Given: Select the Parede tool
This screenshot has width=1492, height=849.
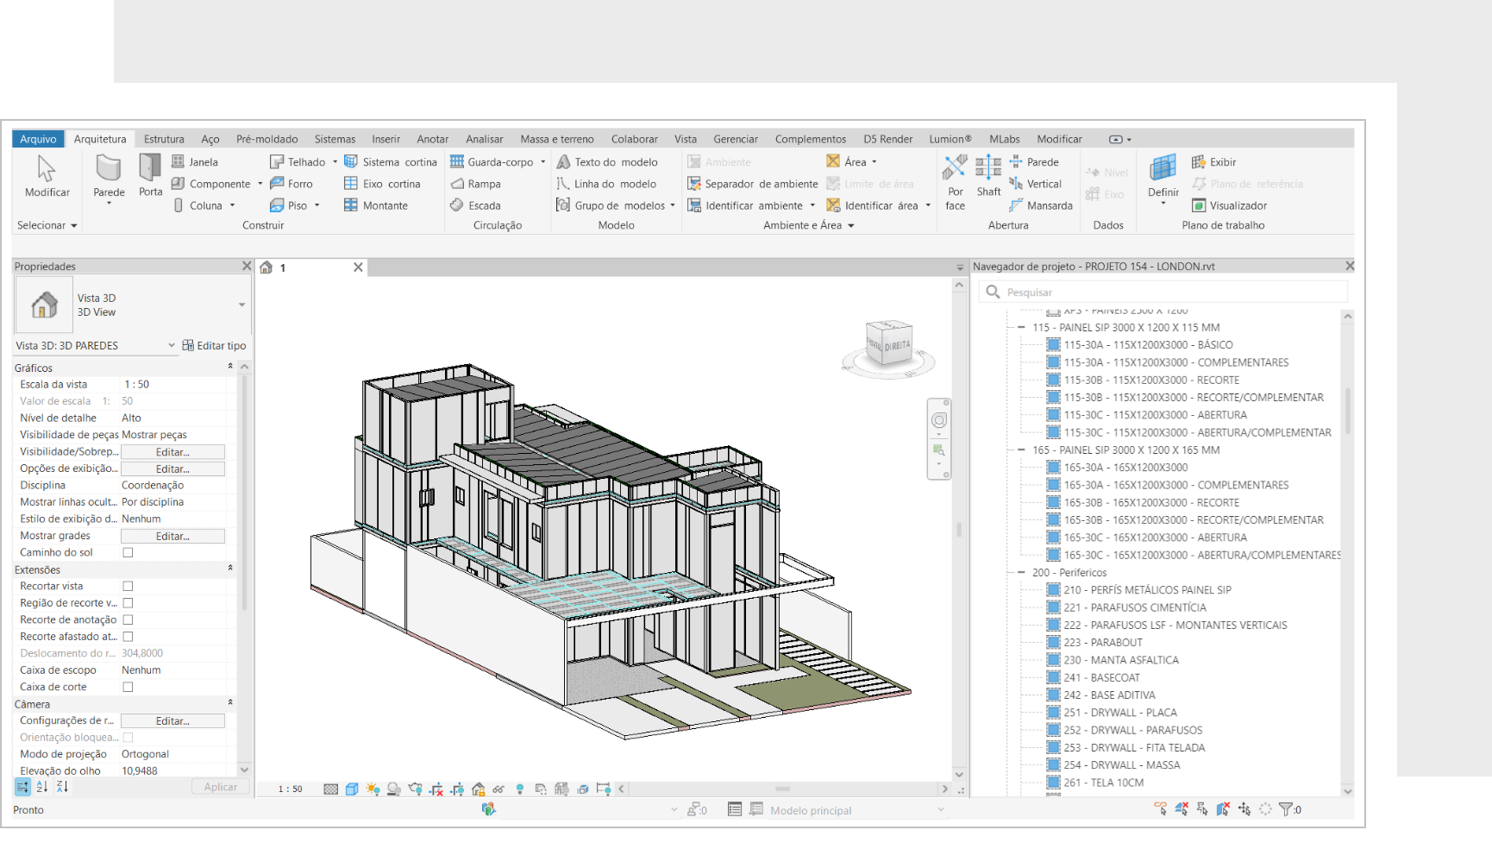Looking at the screenshot, I should (107, 179).
